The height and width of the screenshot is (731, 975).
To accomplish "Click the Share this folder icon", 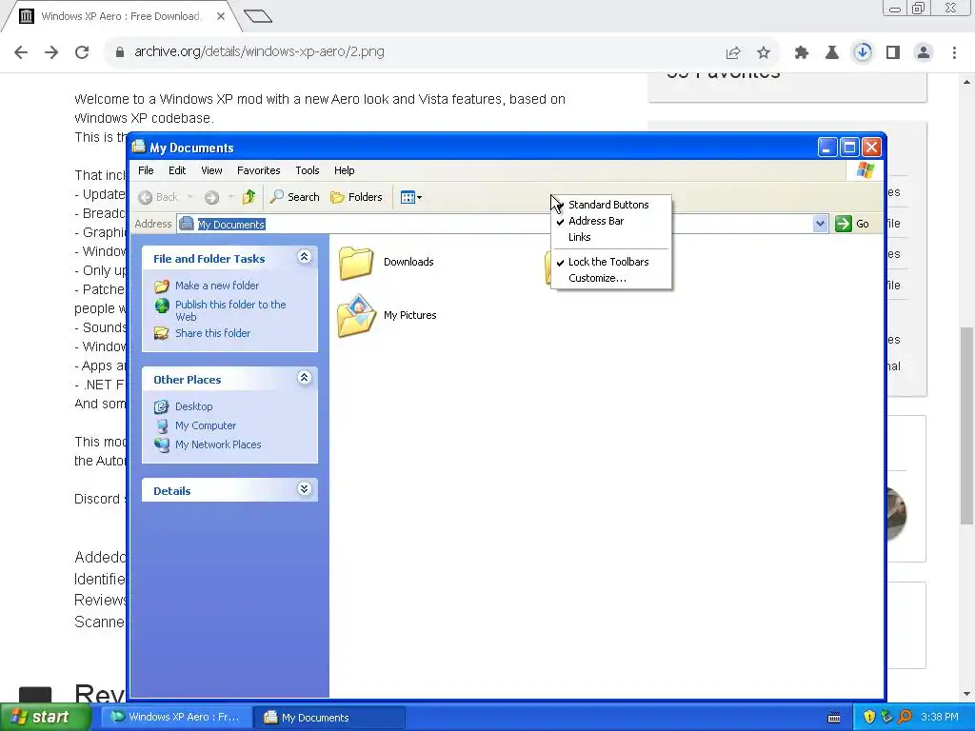I will tap(162, 333).
